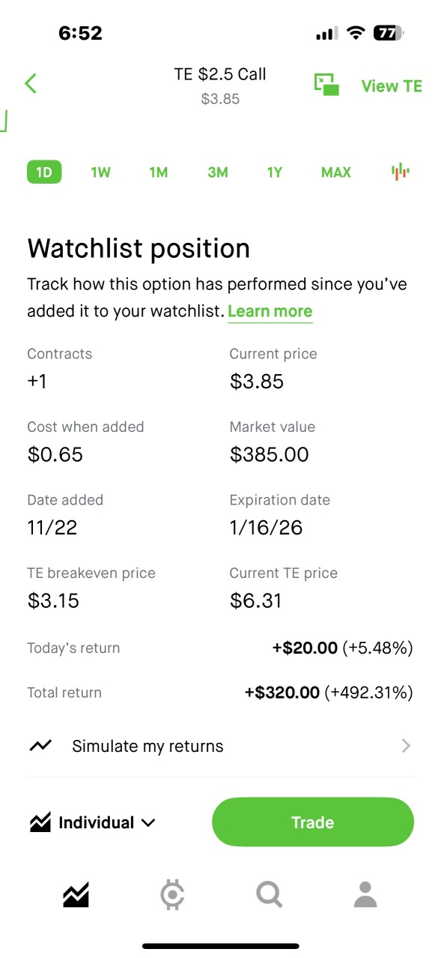
Task: Select the 1W time range
Action: 100,172
